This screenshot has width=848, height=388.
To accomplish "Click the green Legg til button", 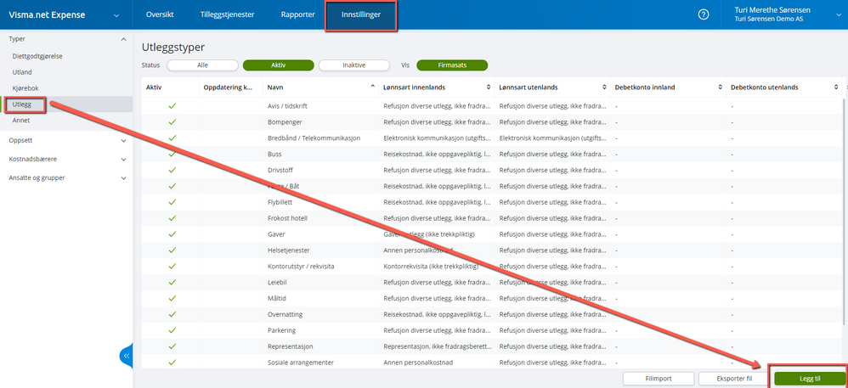I will coord(809,379).
